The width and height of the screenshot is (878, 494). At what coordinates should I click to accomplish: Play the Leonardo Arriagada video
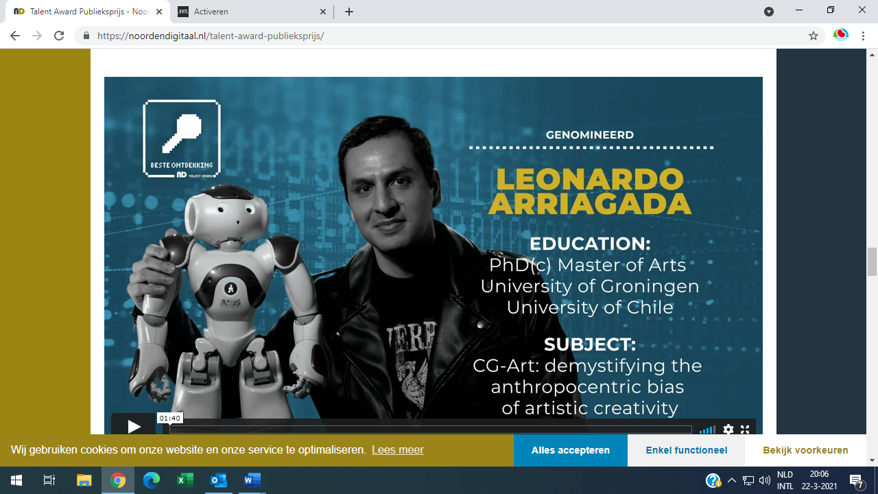134,427
